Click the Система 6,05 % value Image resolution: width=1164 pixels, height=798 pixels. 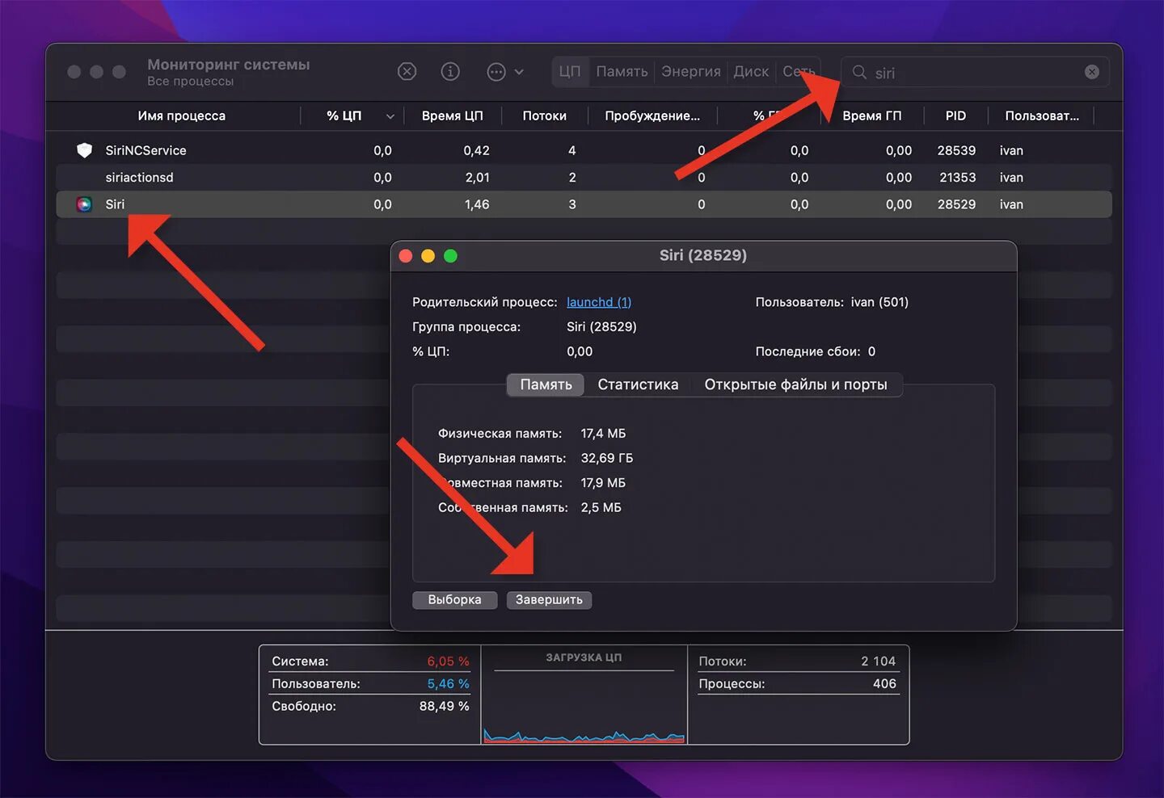coord(448,661)
